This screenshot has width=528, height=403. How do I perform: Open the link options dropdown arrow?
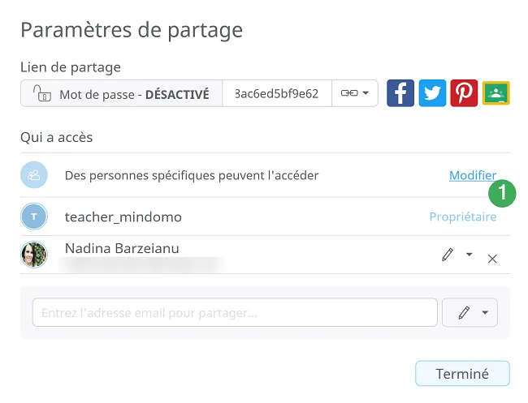pyautogui.click(x=366, y=93)
